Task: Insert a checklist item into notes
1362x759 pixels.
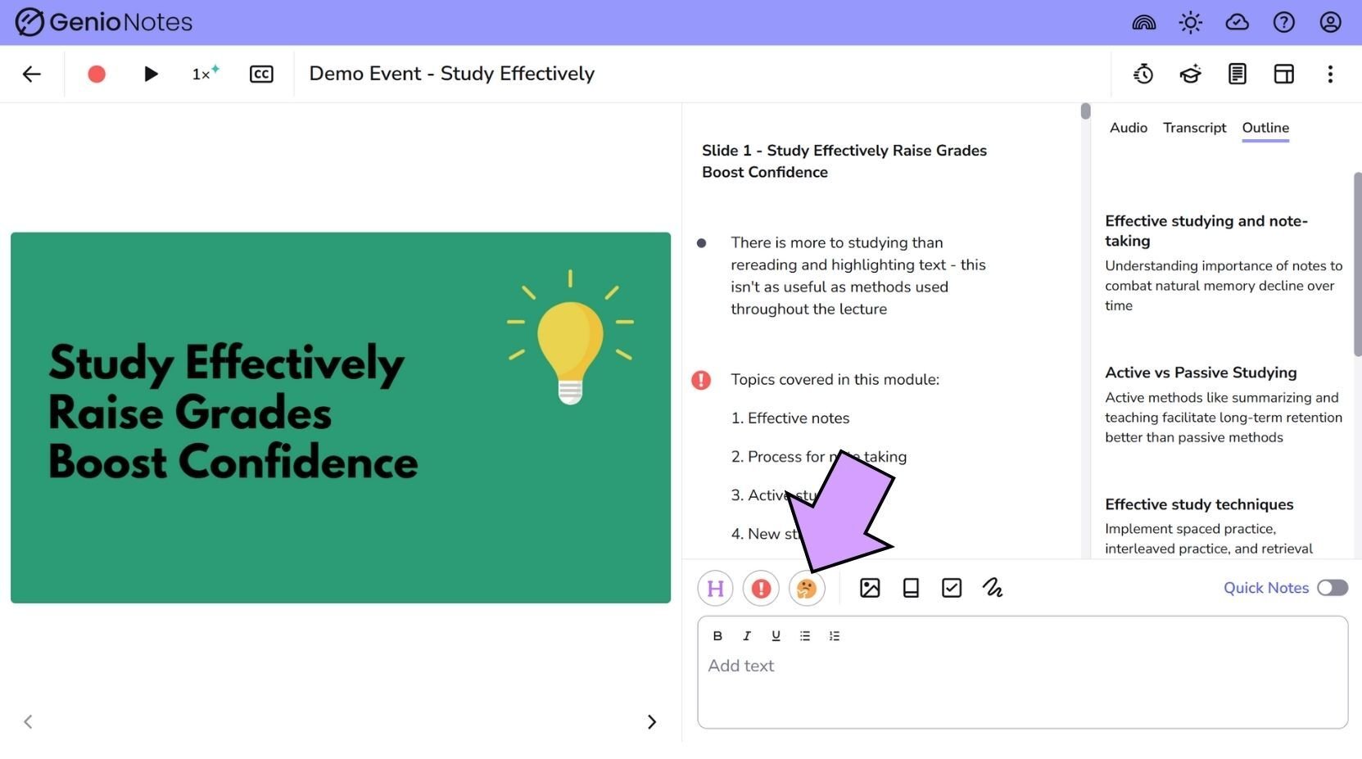Action: 951,588
